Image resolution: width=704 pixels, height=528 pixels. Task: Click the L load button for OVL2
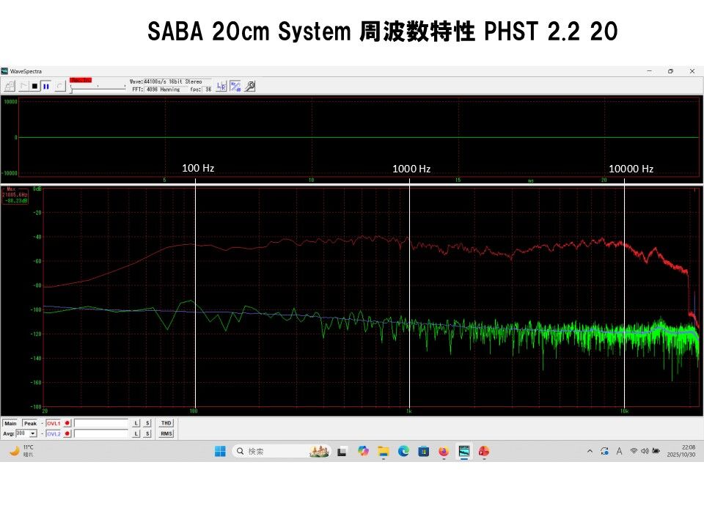coord(136,433)
